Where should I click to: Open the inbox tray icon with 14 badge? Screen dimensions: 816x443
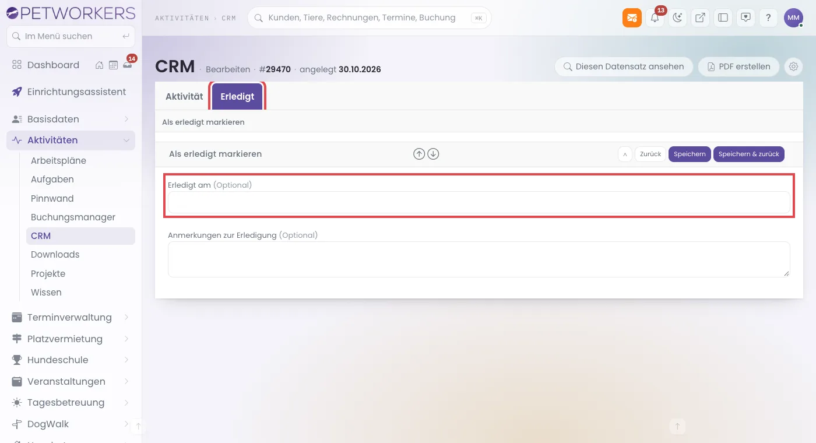coord(127,65)
